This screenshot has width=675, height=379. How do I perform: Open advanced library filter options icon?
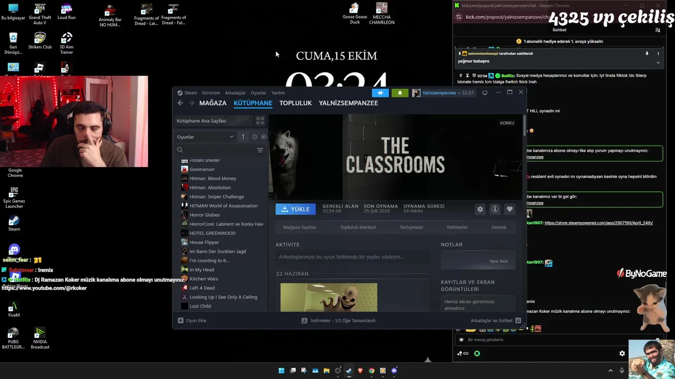[260, 151]
